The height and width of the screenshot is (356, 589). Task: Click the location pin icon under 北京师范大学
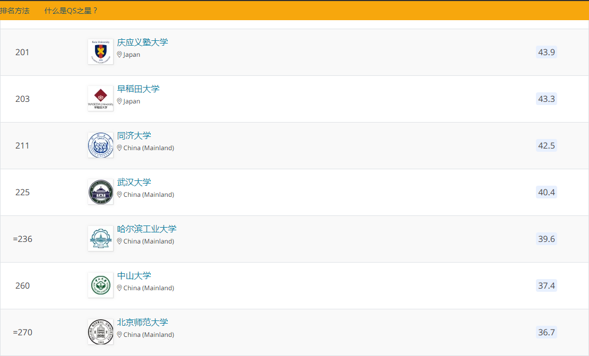coord(119,334)
